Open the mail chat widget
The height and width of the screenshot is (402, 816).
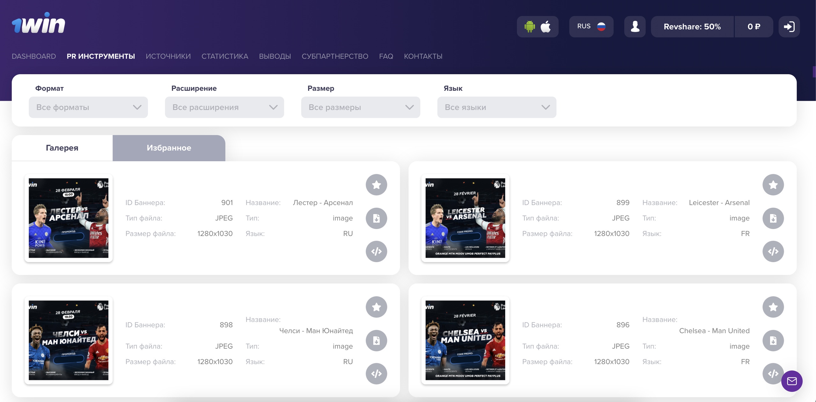click(792, 381)
